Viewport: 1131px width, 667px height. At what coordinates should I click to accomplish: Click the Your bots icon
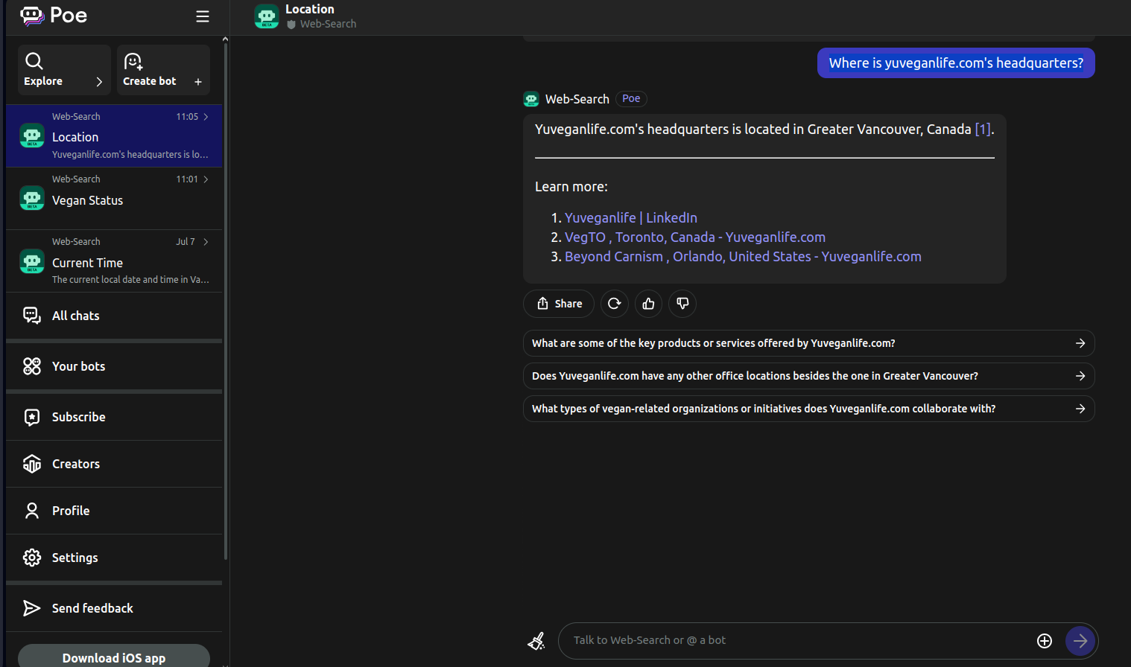point(32,366)
